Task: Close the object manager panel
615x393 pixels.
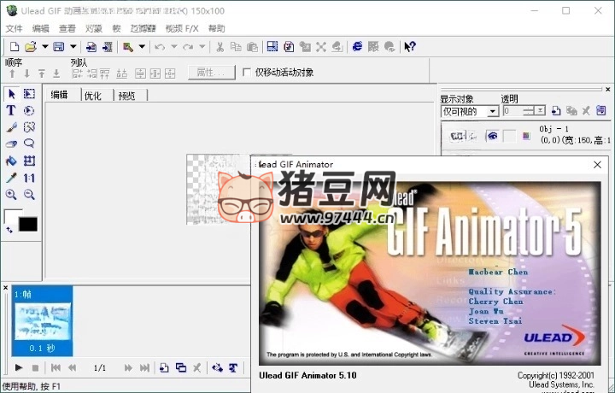Action: tap(607, 90)
